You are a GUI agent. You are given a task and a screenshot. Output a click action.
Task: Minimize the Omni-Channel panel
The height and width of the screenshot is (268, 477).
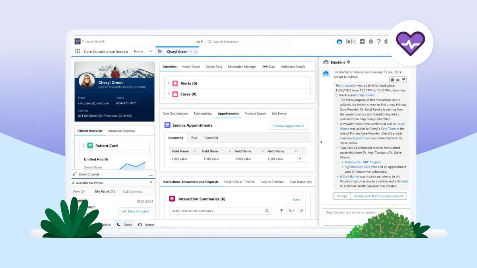click(x=151, y=175)
